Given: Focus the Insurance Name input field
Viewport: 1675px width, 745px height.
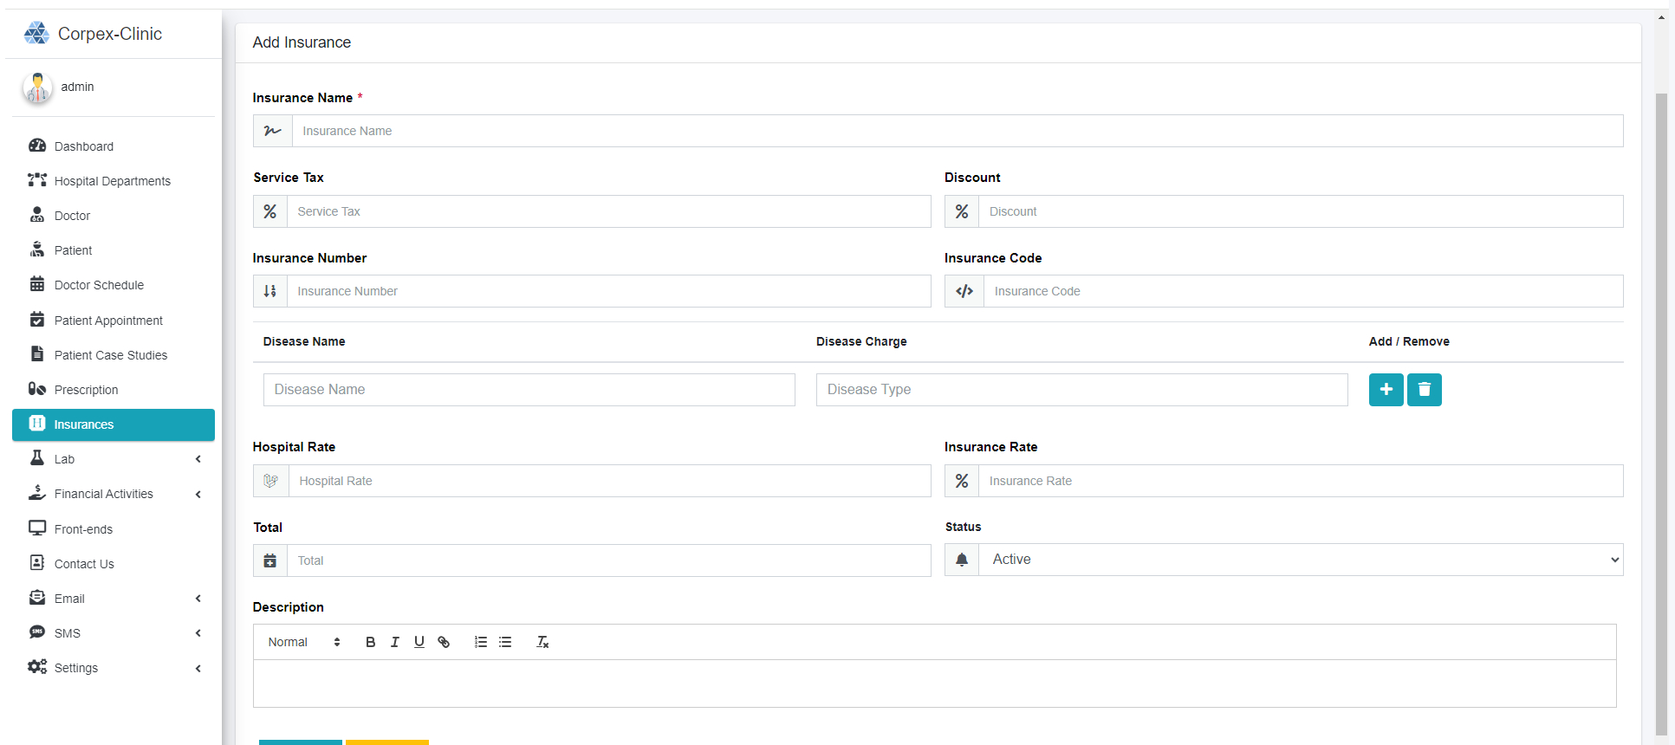Looking at the screenshot, I should pos(958,131).
